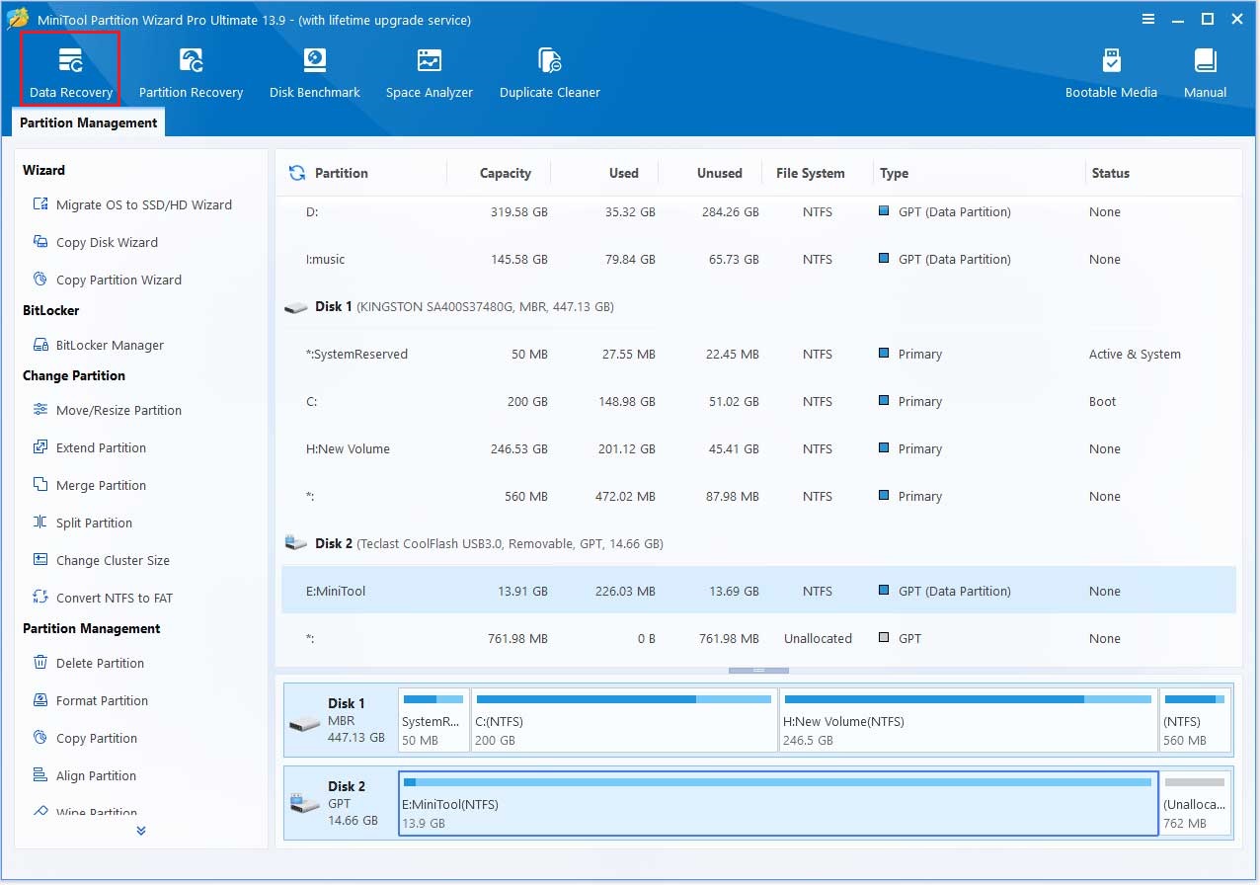
Task: Select the 560 MB primary partition row
Action: tap(758, 496)
